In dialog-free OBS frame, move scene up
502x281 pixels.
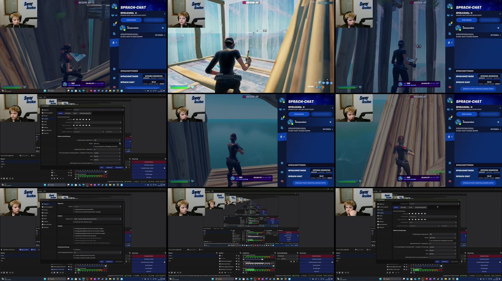click(x=178, y=273)
